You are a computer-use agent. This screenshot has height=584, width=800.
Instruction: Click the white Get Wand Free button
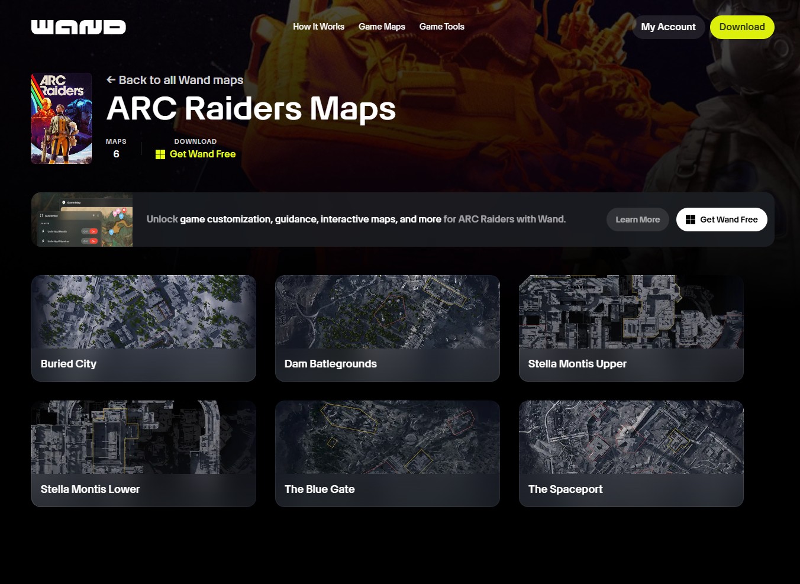point(721,220)
